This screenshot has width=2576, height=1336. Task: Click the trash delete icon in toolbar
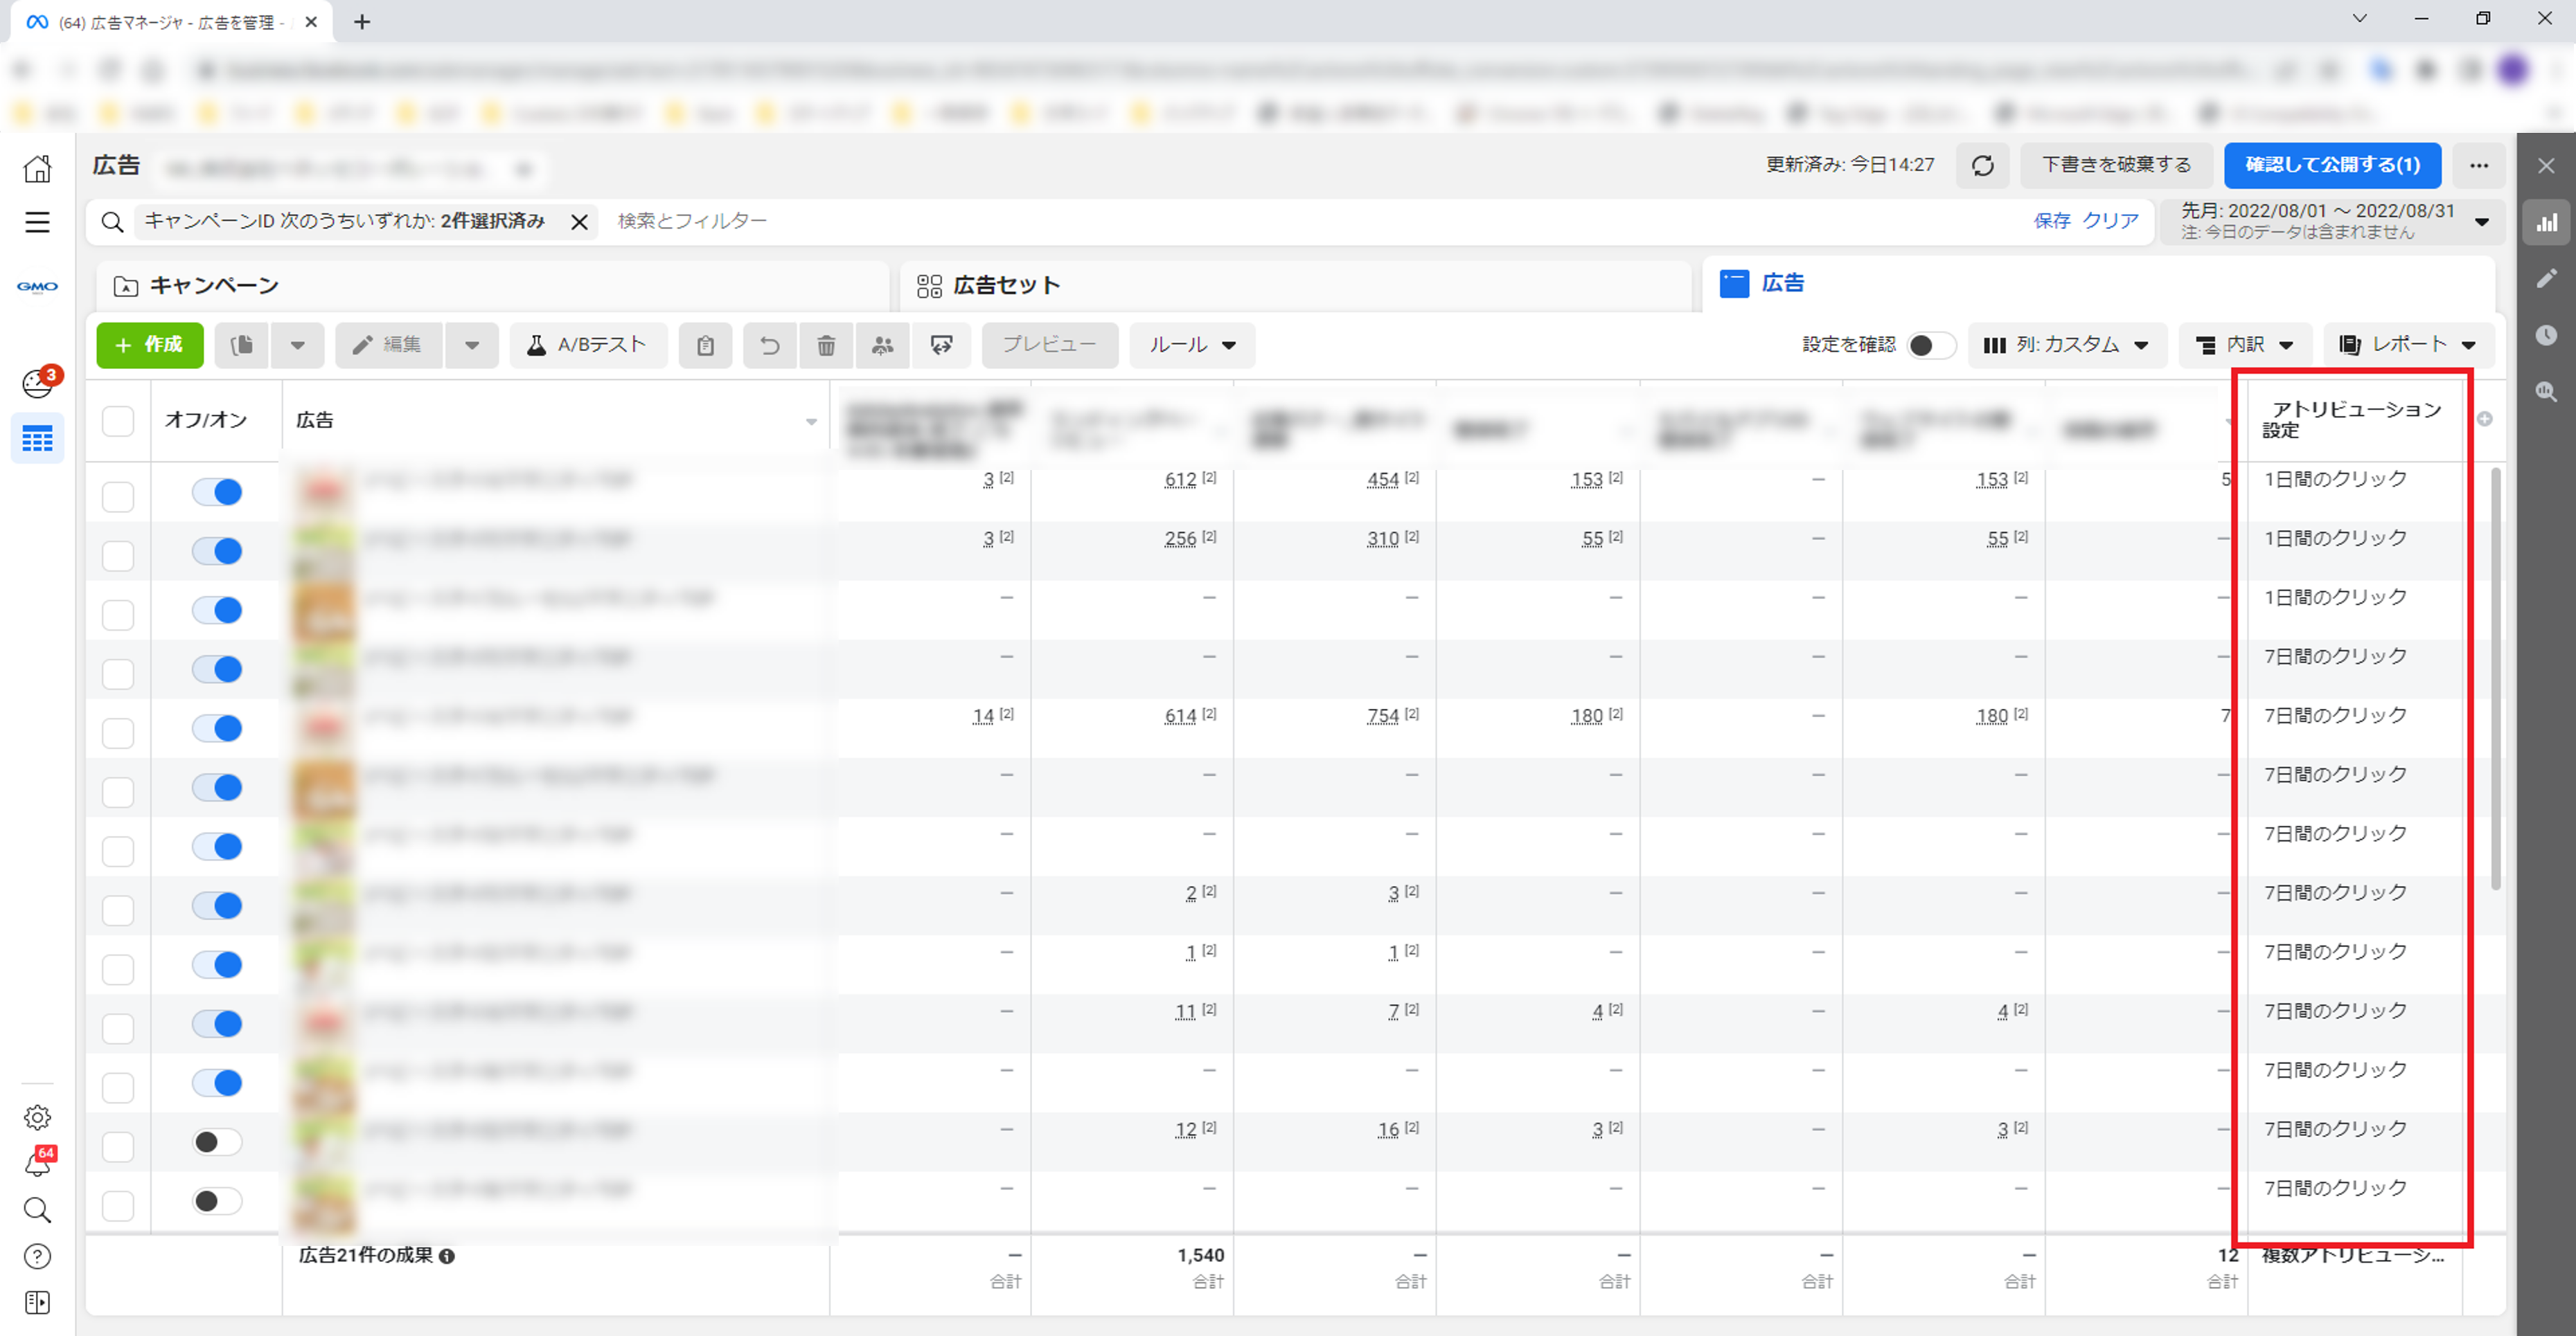pos(826,345)
